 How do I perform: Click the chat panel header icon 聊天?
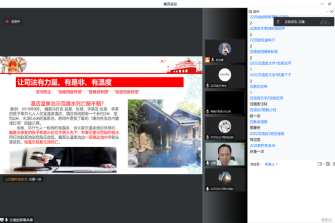pos(250,12)
